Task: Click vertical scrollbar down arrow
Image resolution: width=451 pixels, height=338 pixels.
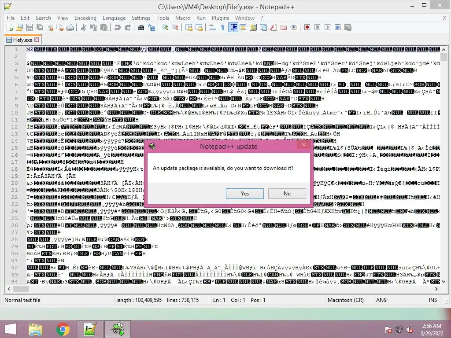Action: point(444,281)
